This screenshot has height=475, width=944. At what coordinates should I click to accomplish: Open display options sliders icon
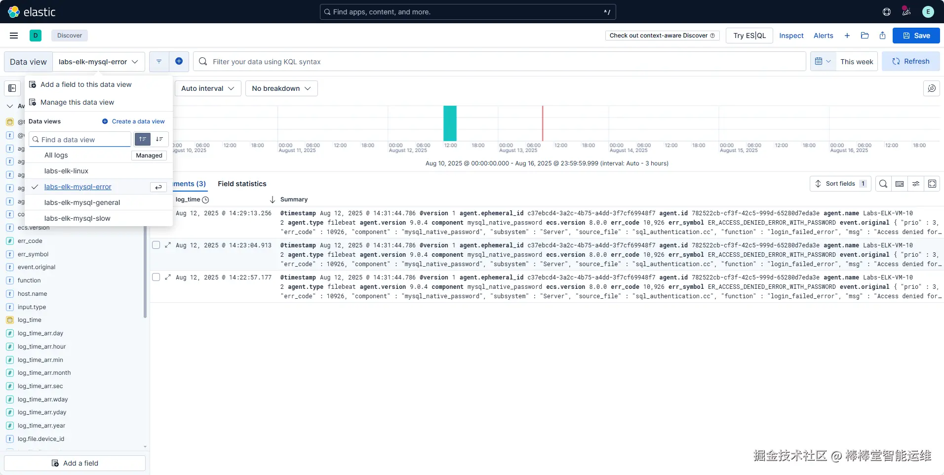tap(916, 184)
